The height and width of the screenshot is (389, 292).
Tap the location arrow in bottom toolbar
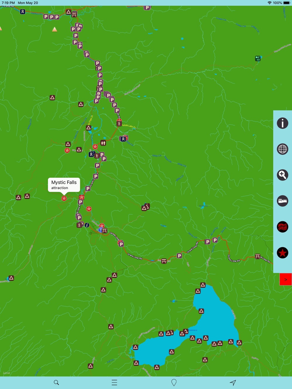(x=233, y=383)
